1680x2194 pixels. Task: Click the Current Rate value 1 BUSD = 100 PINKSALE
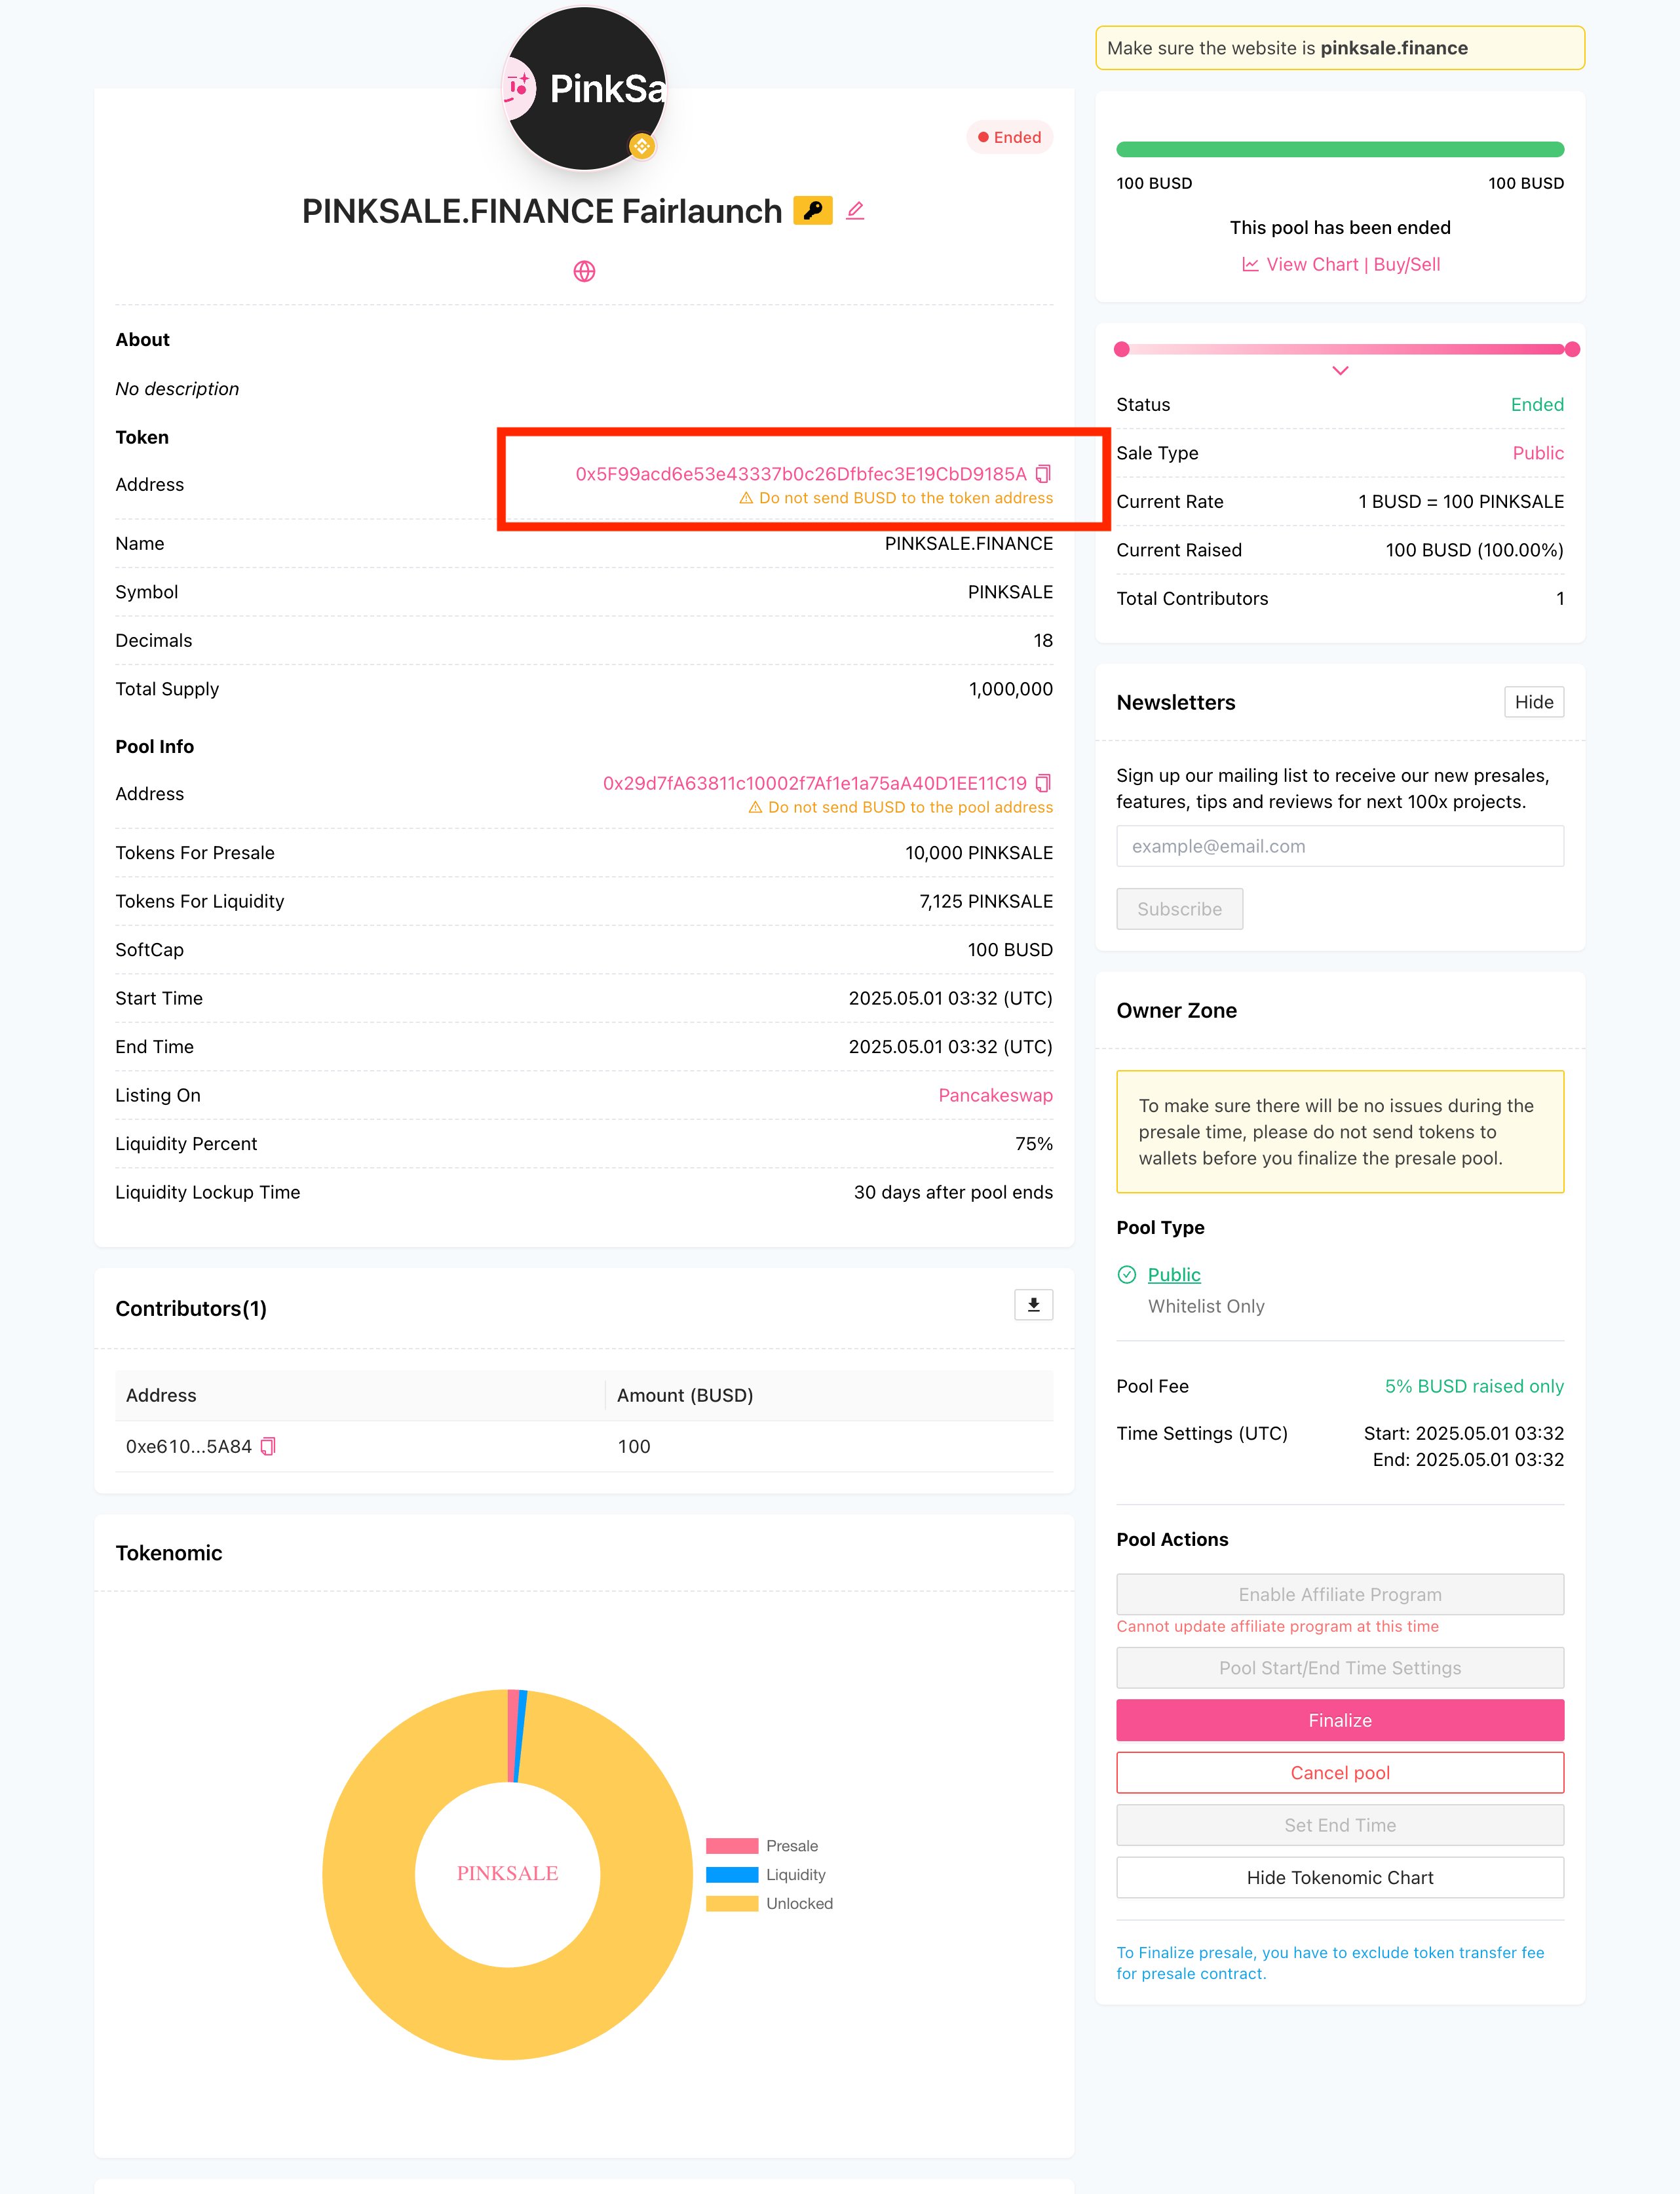click(1461, 502)
